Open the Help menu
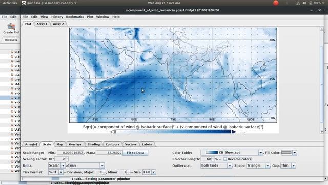The image size is (328, 185). (116, 17)
